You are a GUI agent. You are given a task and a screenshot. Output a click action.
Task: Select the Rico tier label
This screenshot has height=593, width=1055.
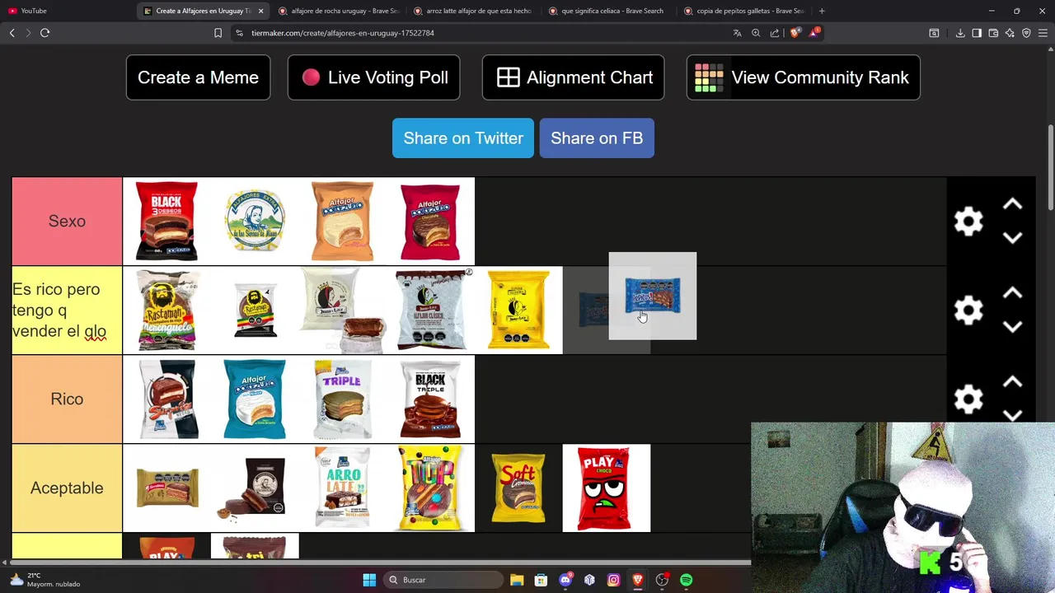pyautogui.click(x=67, y=399)
